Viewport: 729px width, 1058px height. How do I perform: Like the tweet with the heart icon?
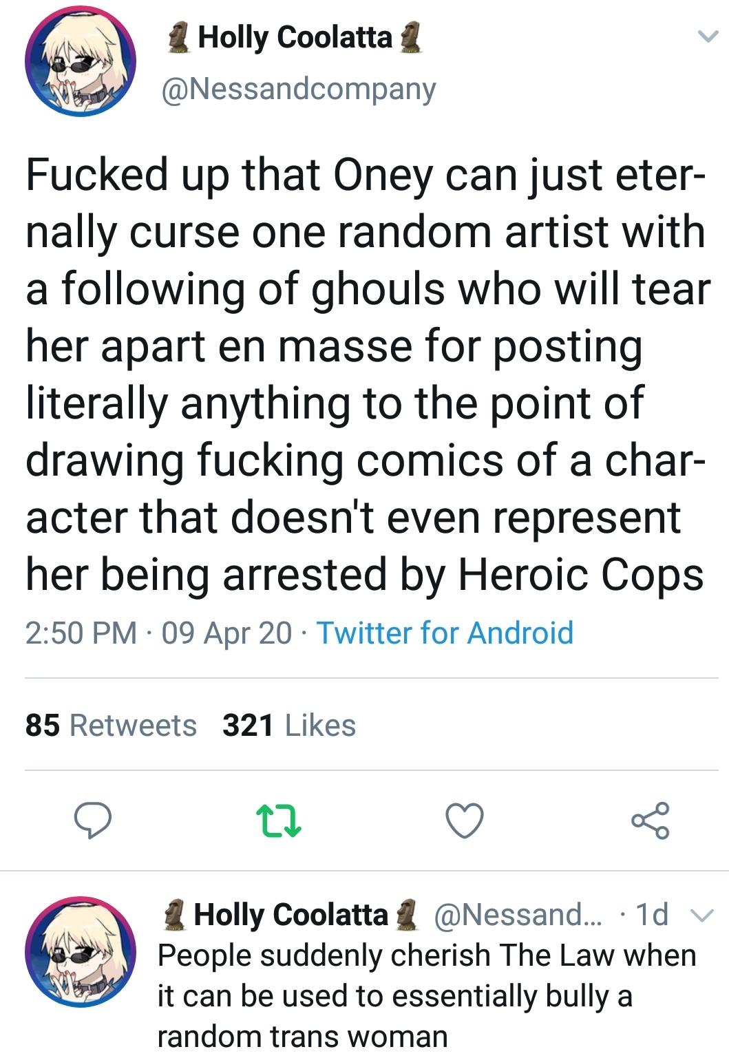(465, 821)
